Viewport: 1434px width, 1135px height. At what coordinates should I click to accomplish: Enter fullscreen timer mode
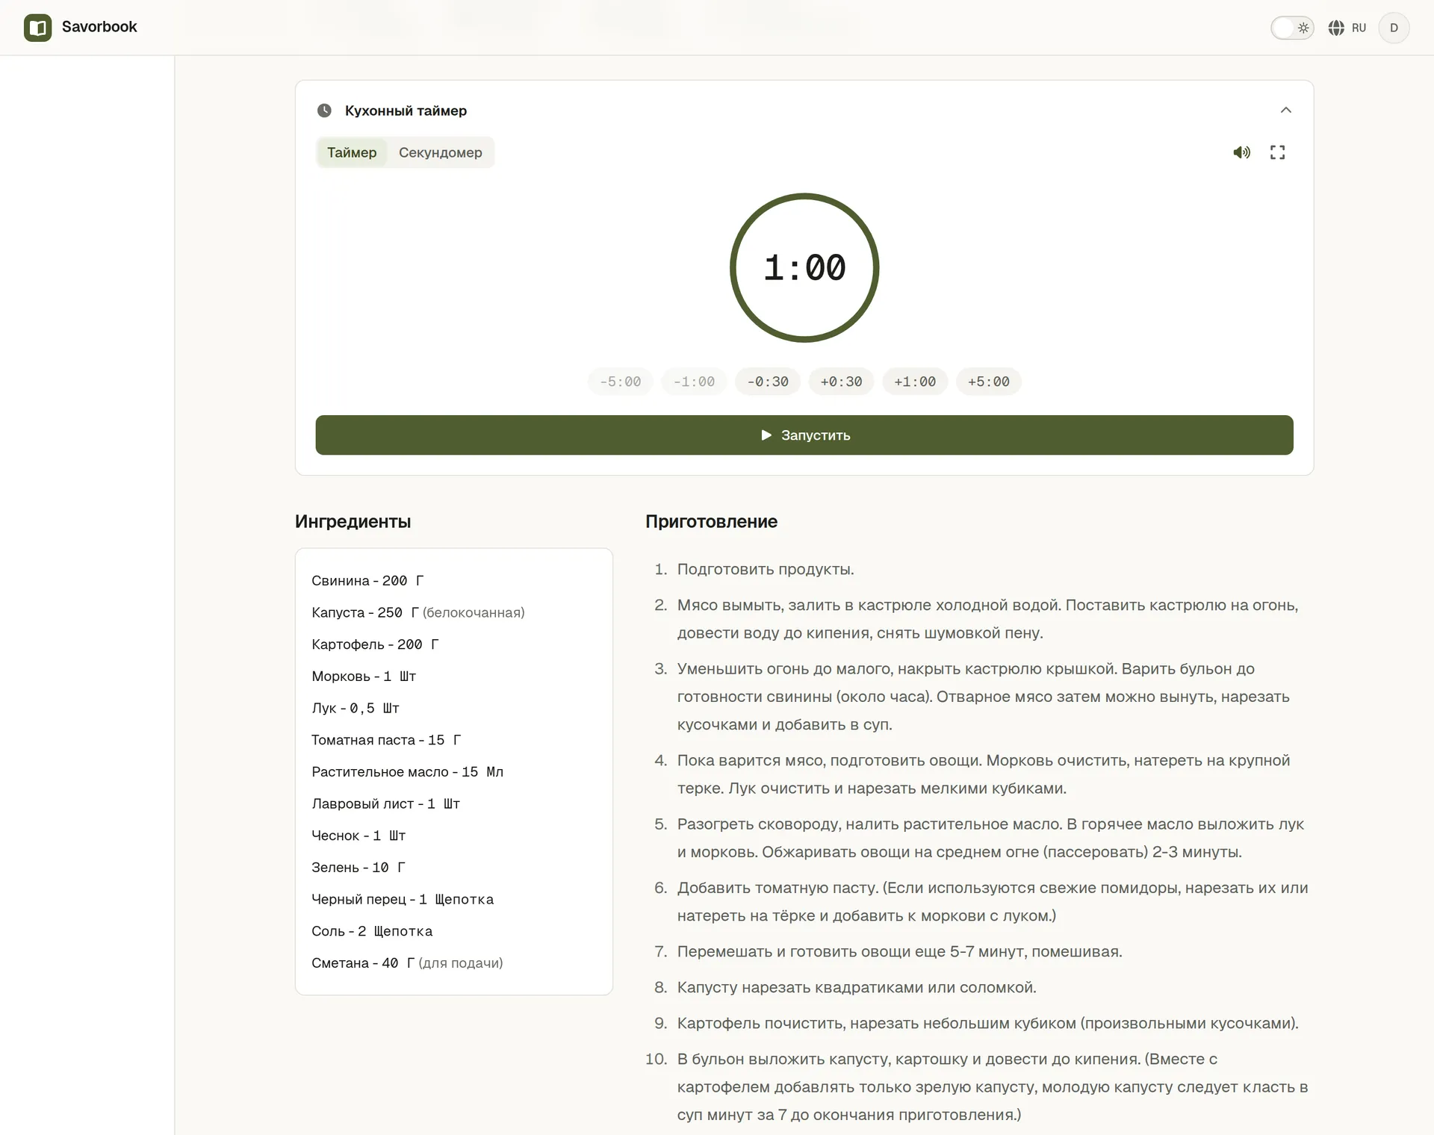1277,152
